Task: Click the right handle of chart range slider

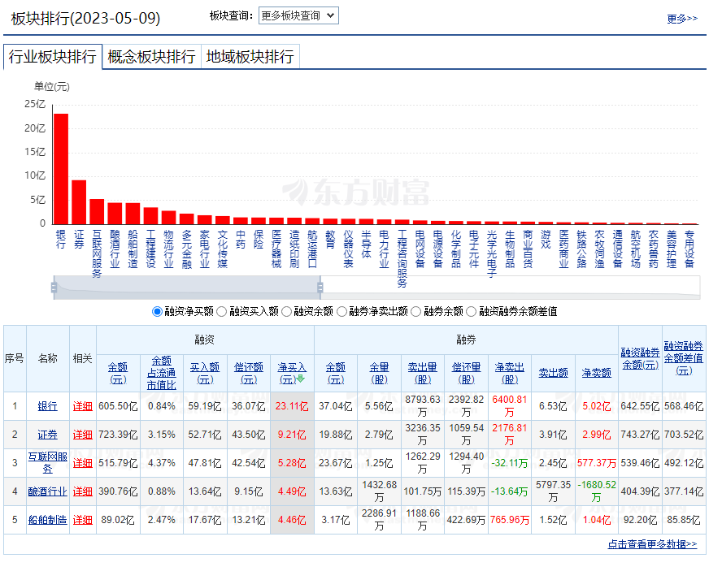Action: pyautogui.click(x=320, y=287)
